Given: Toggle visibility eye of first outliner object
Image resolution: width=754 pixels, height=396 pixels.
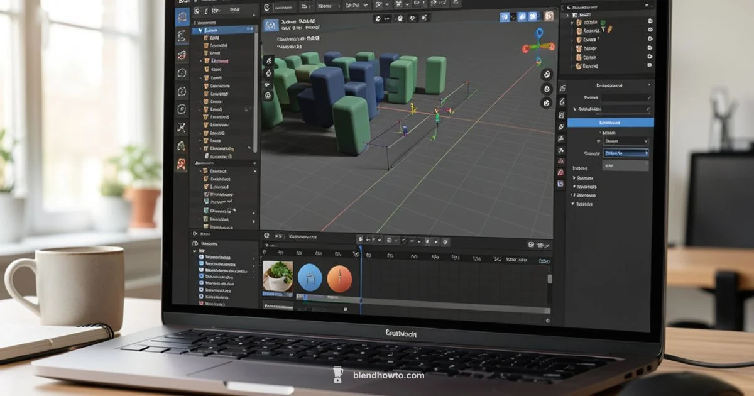Looking at the screenshot, I should [x=650, y=21].
